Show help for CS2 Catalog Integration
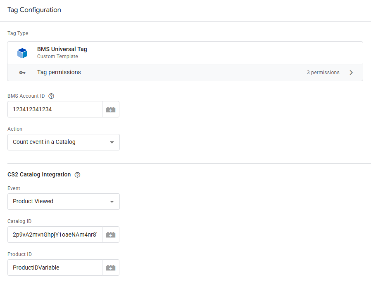The image size is (371, 284). pos(77,175)
